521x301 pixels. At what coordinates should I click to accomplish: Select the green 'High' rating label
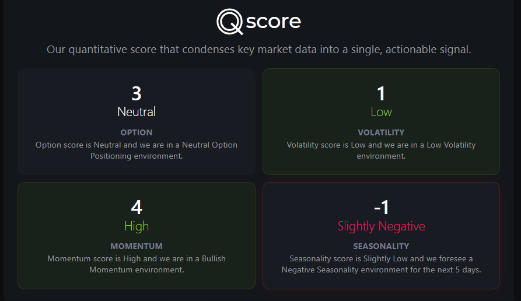(x=137, y=226)
